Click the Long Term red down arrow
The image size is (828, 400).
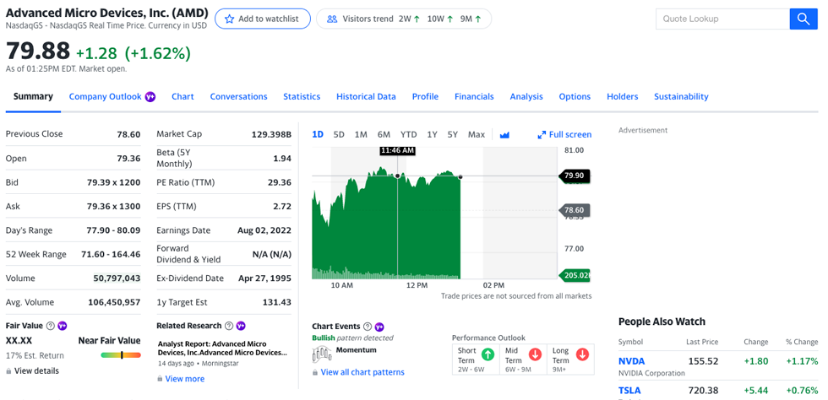(x=582, y=354)
